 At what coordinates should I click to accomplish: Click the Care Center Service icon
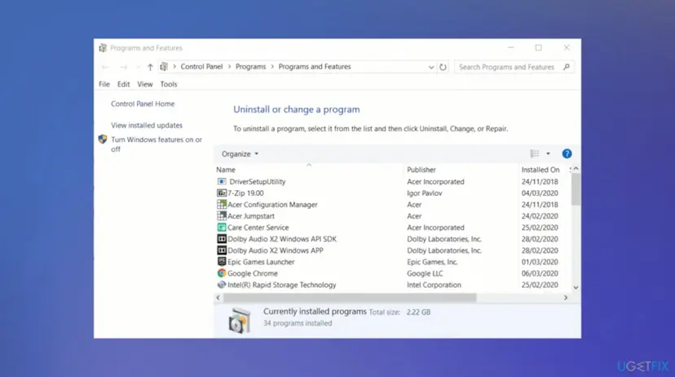tap(221, 227)
